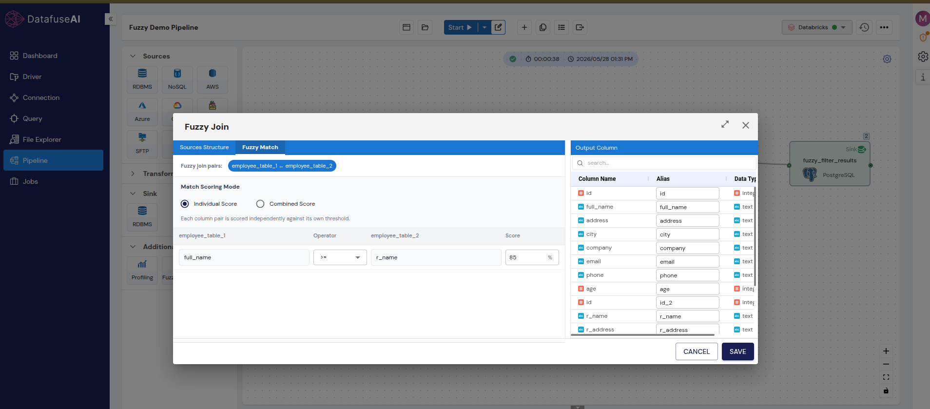Click the Output Column search box
The width and height of the screenshot is (930, 409).
pyautogui.click(x=664, y=163)
